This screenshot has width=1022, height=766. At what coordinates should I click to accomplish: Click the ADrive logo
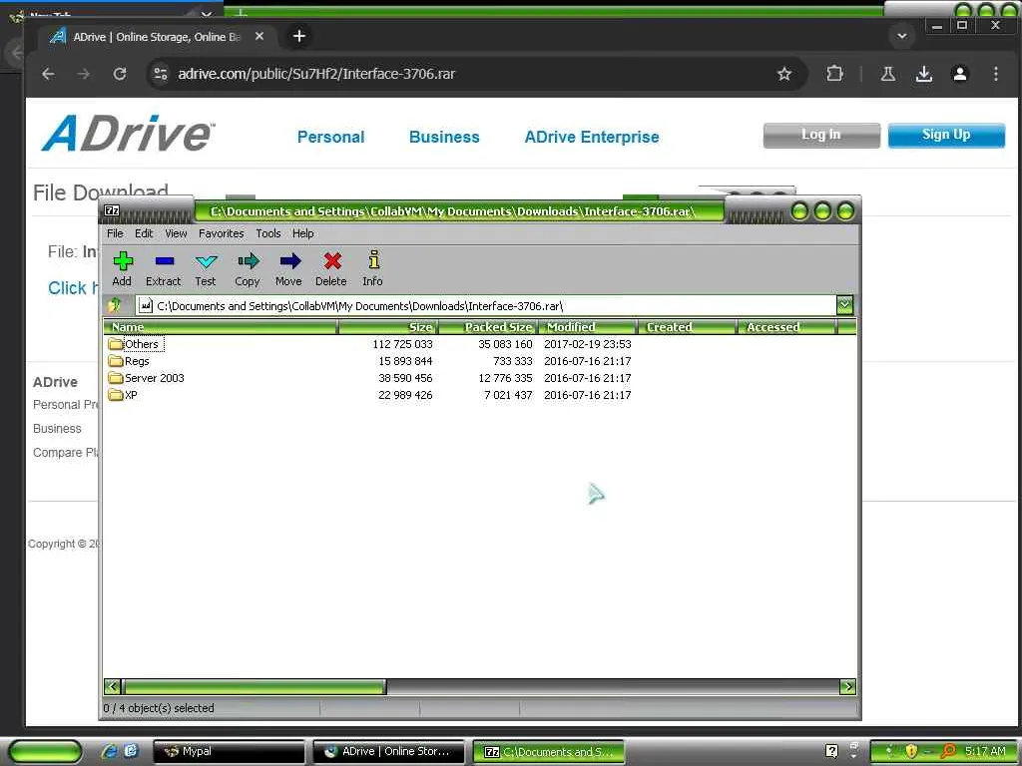coord(128,134)
